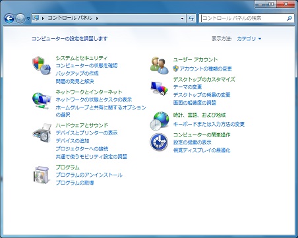The height and width of the screenshot is (238, 298).
Task: Open プログラム category heading
Action: pyautogui.click(x=67, y=167)
